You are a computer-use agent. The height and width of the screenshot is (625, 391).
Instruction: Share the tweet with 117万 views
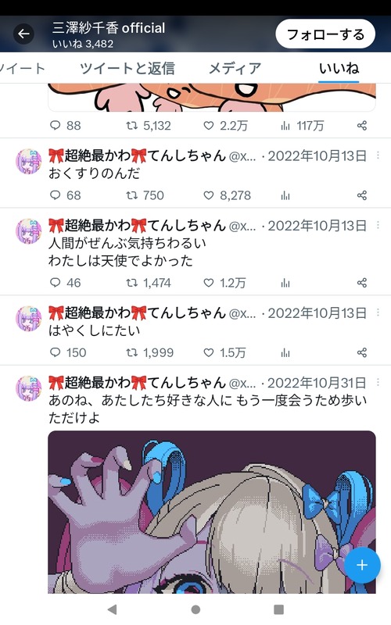click(x=362, y=126)
